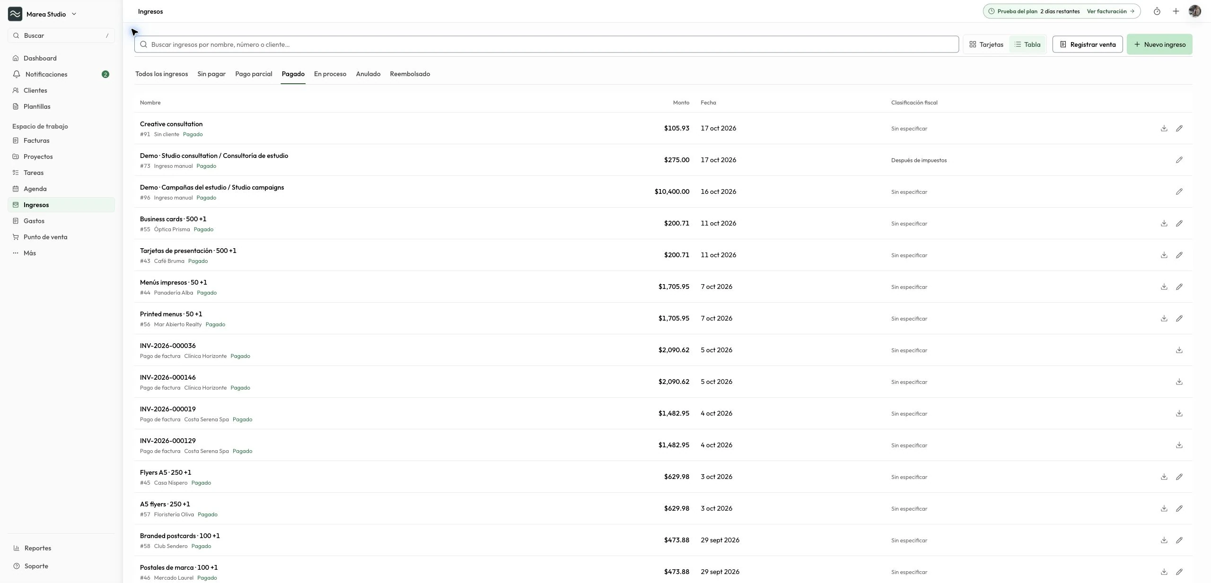Download the A5 flyers · 250 receipt
The image size is (1211, 583).
coord(1164,509)
